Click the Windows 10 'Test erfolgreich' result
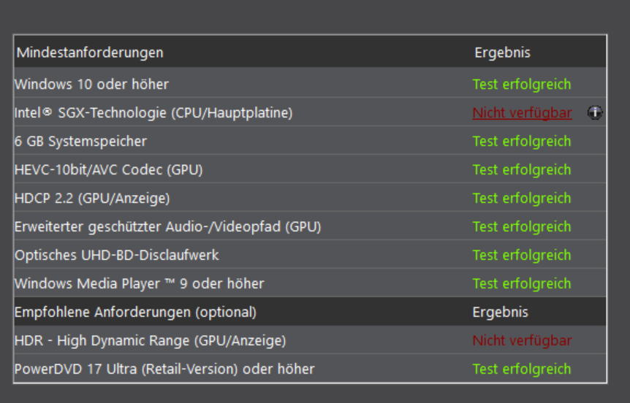This screenshot has width=630, height=403. click(521, 85)
